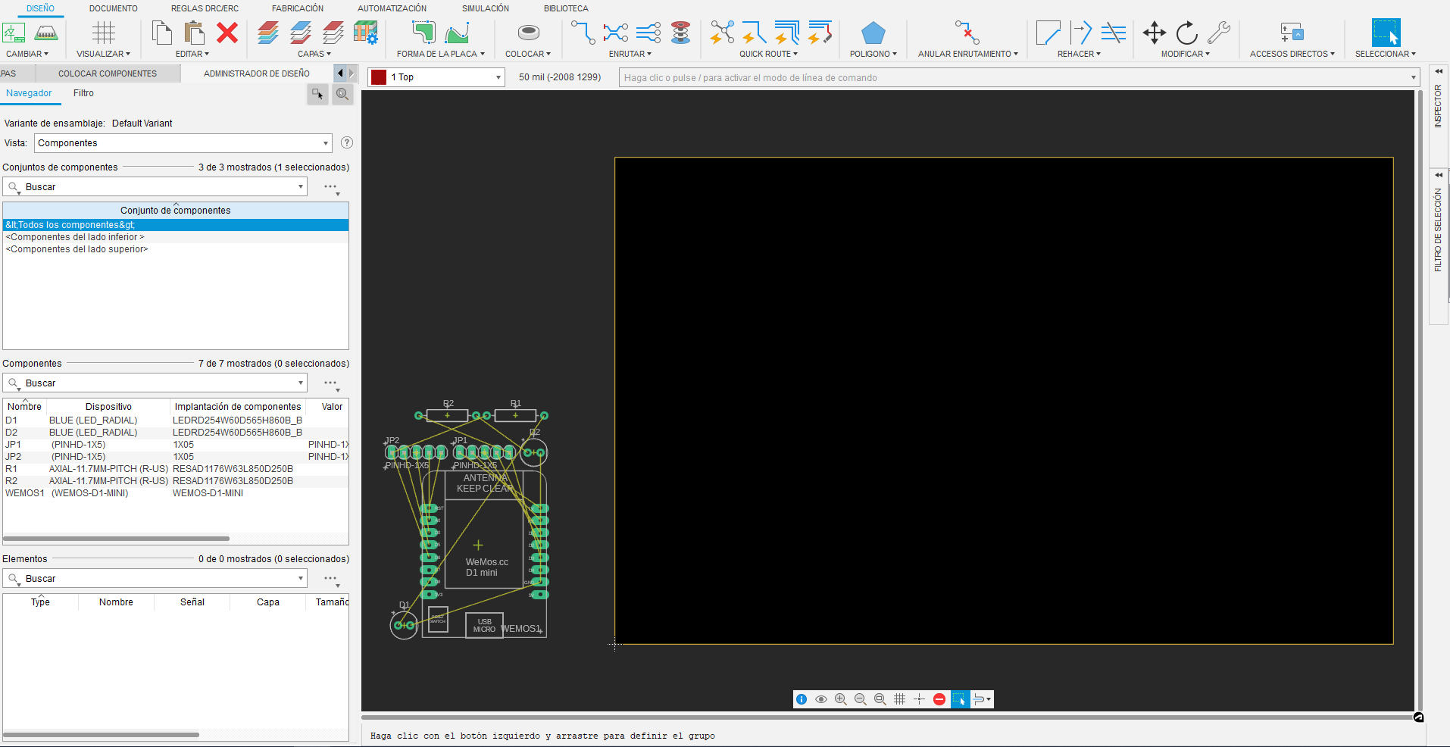Activate the Quick Route single-trace tool

click(x=753, y=33)
